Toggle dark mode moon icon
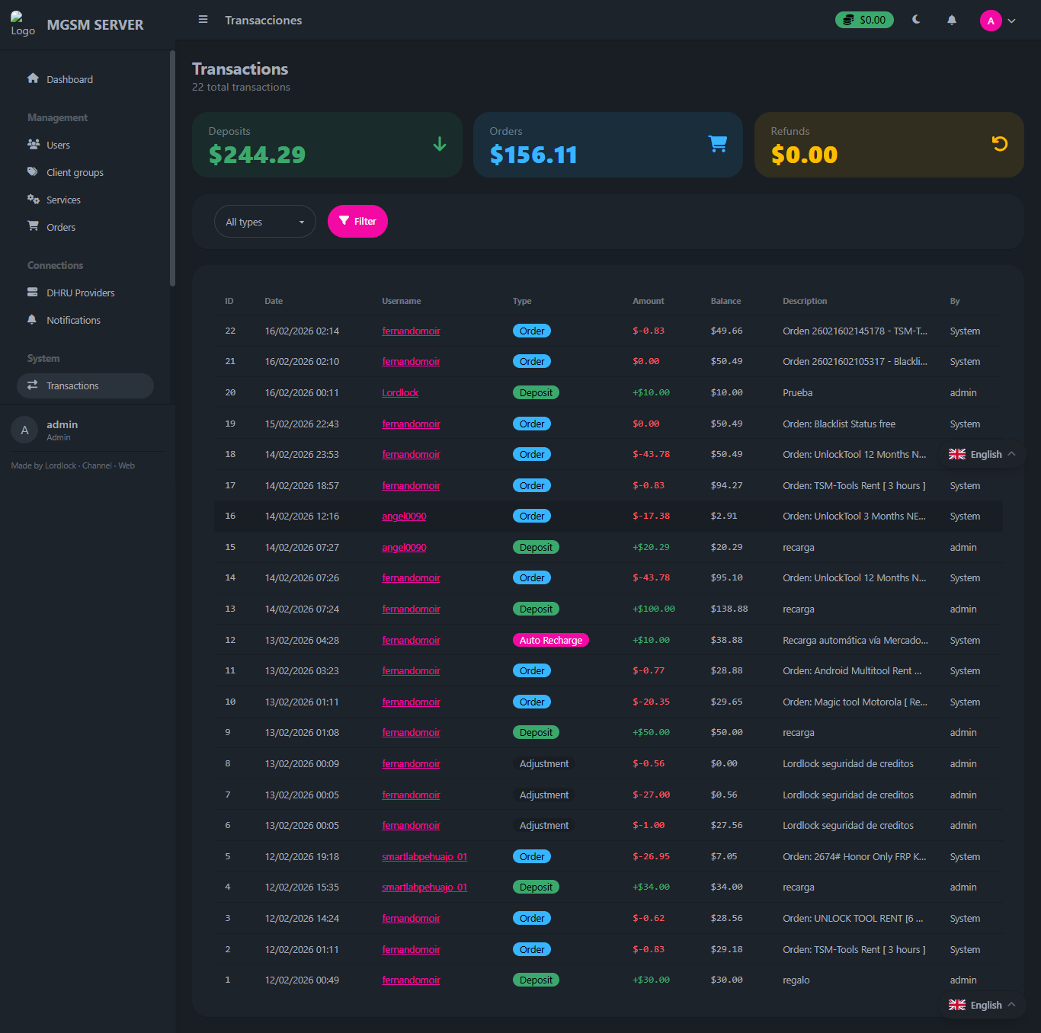Screen dimensions: 1041x1033 tap(916, 20)
